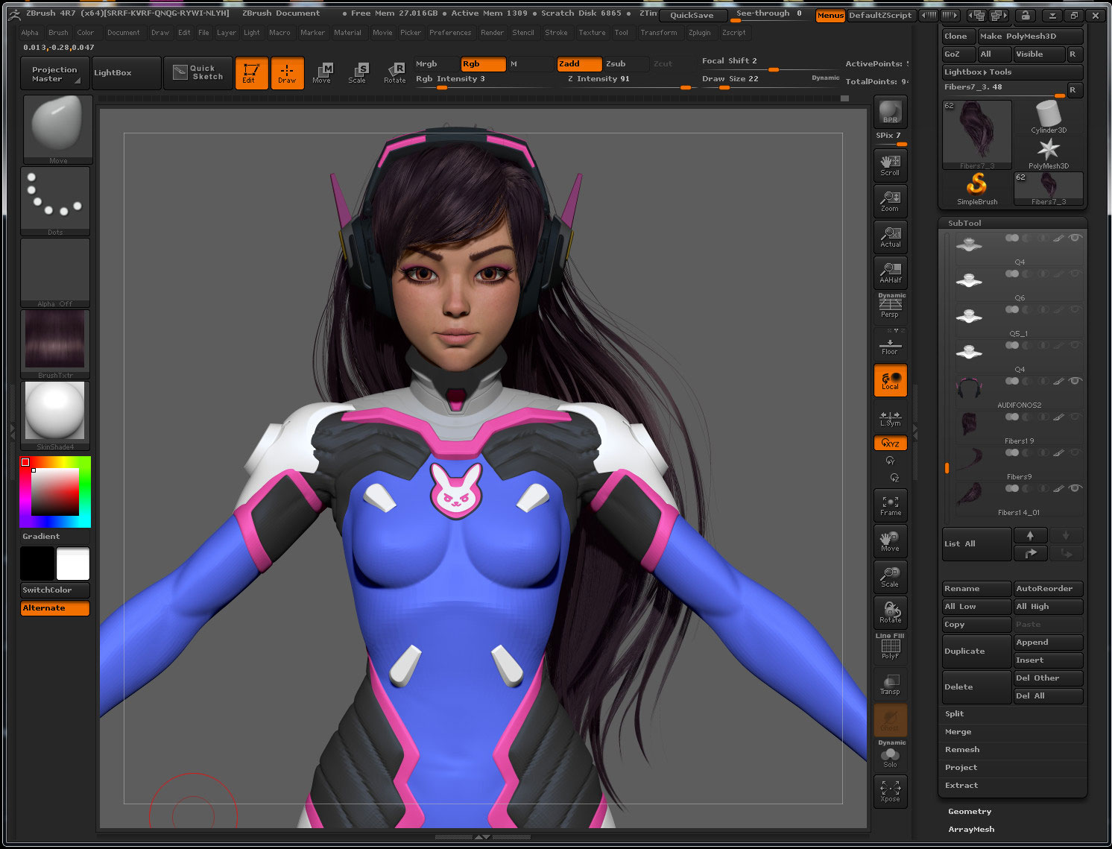Open the Material menu
Image resolution: width=1112 pixels, height=849 pixels.
click(347, 32)
